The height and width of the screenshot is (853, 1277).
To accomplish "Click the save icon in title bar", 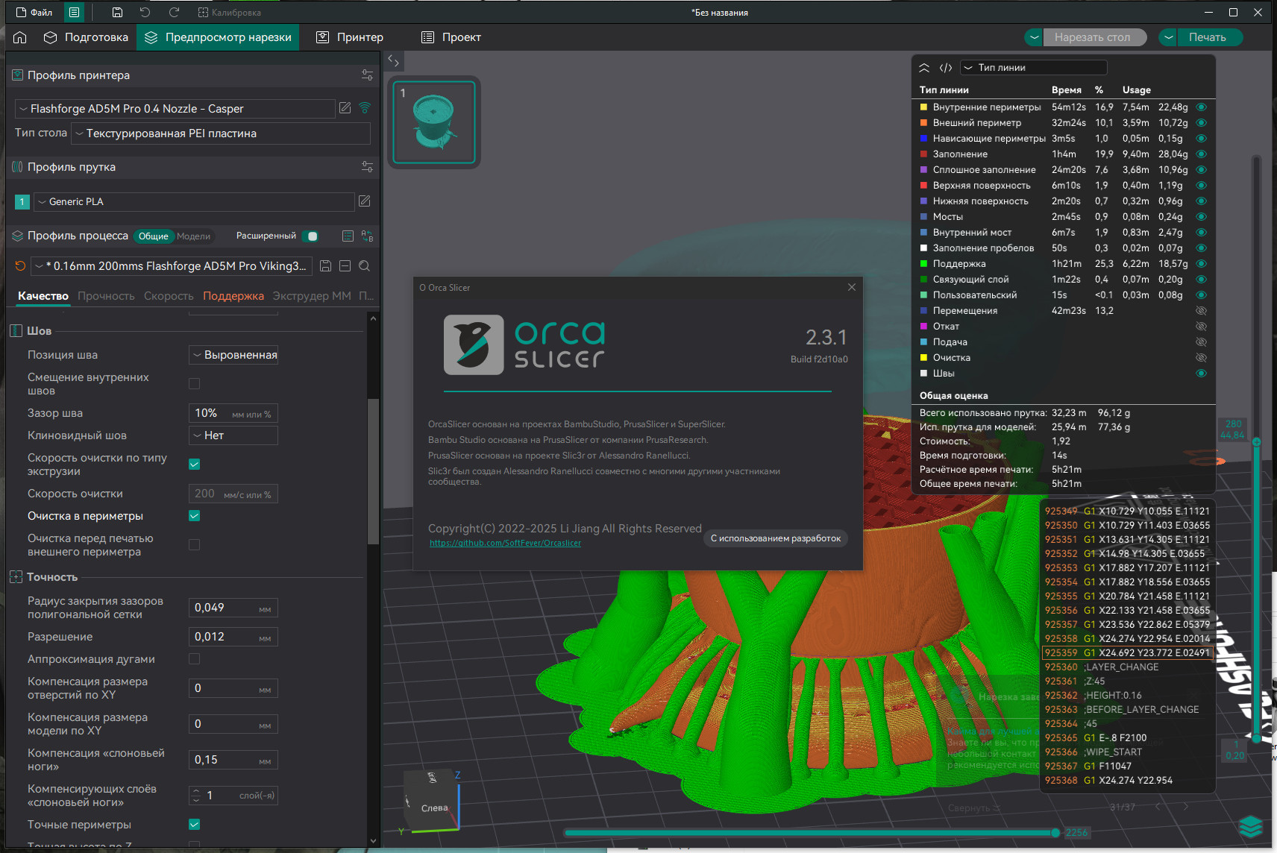I will [117, 13].
